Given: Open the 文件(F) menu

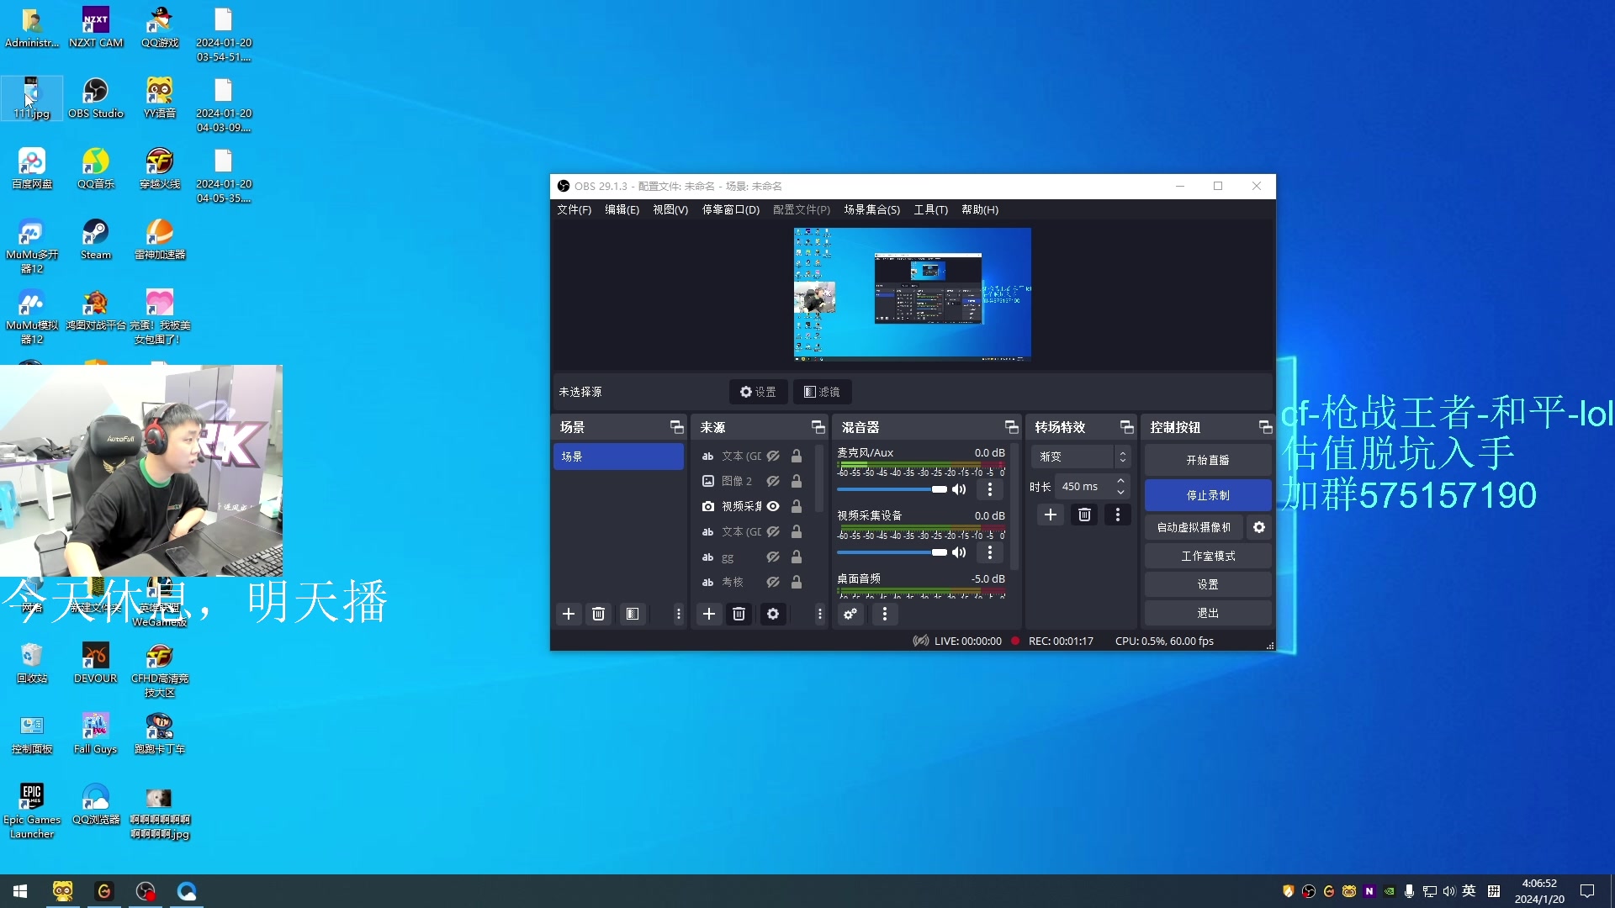Looking at the screenshot, I should tap(574, 209).
